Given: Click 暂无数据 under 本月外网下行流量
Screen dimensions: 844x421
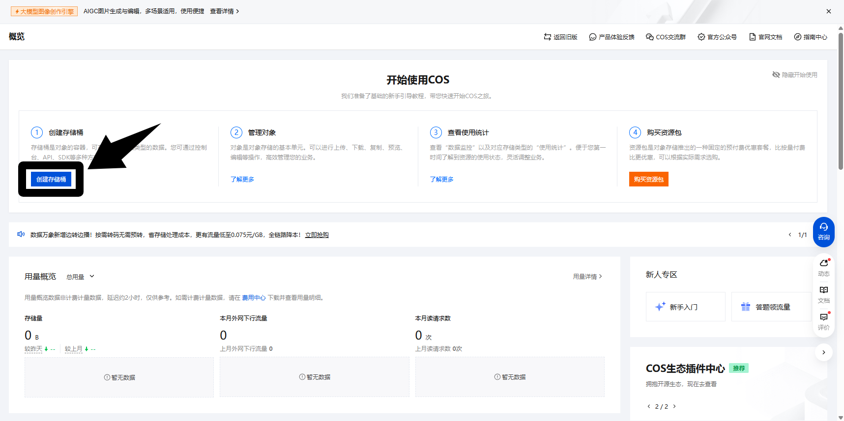Looking at the screenshot, I should point(315,377).
